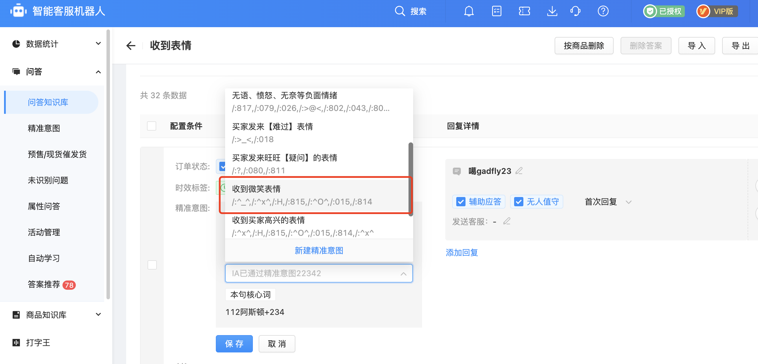This screenshot has width=758, height=364.
Task: Toggle the 订单状态 checkbox
Action: (222, 166)
